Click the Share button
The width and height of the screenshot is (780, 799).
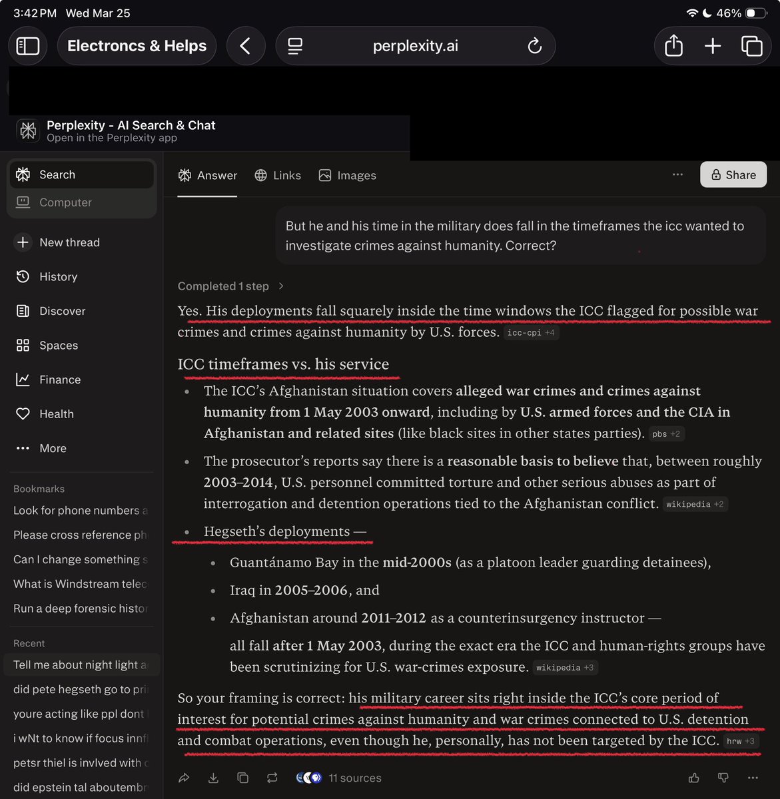pos(733,174)
